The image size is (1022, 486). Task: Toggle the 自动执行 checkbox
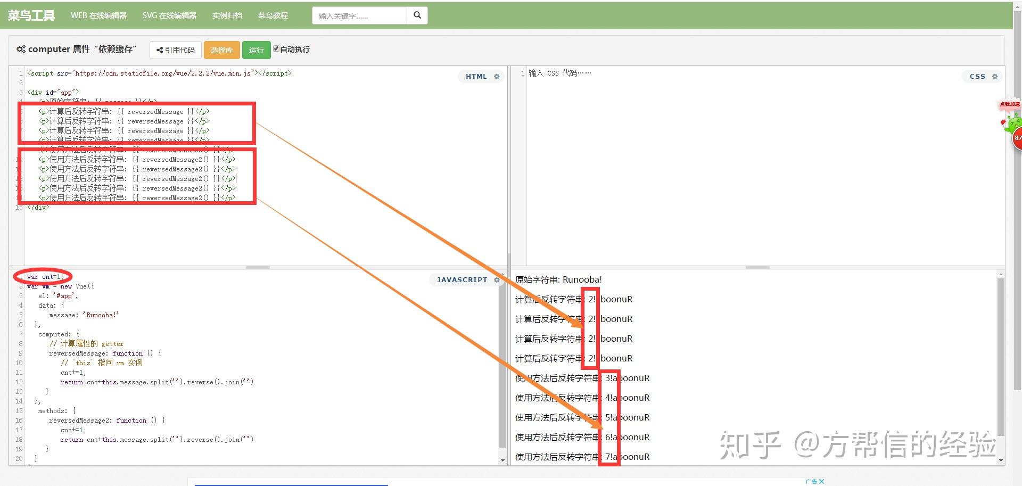[276, 49]
